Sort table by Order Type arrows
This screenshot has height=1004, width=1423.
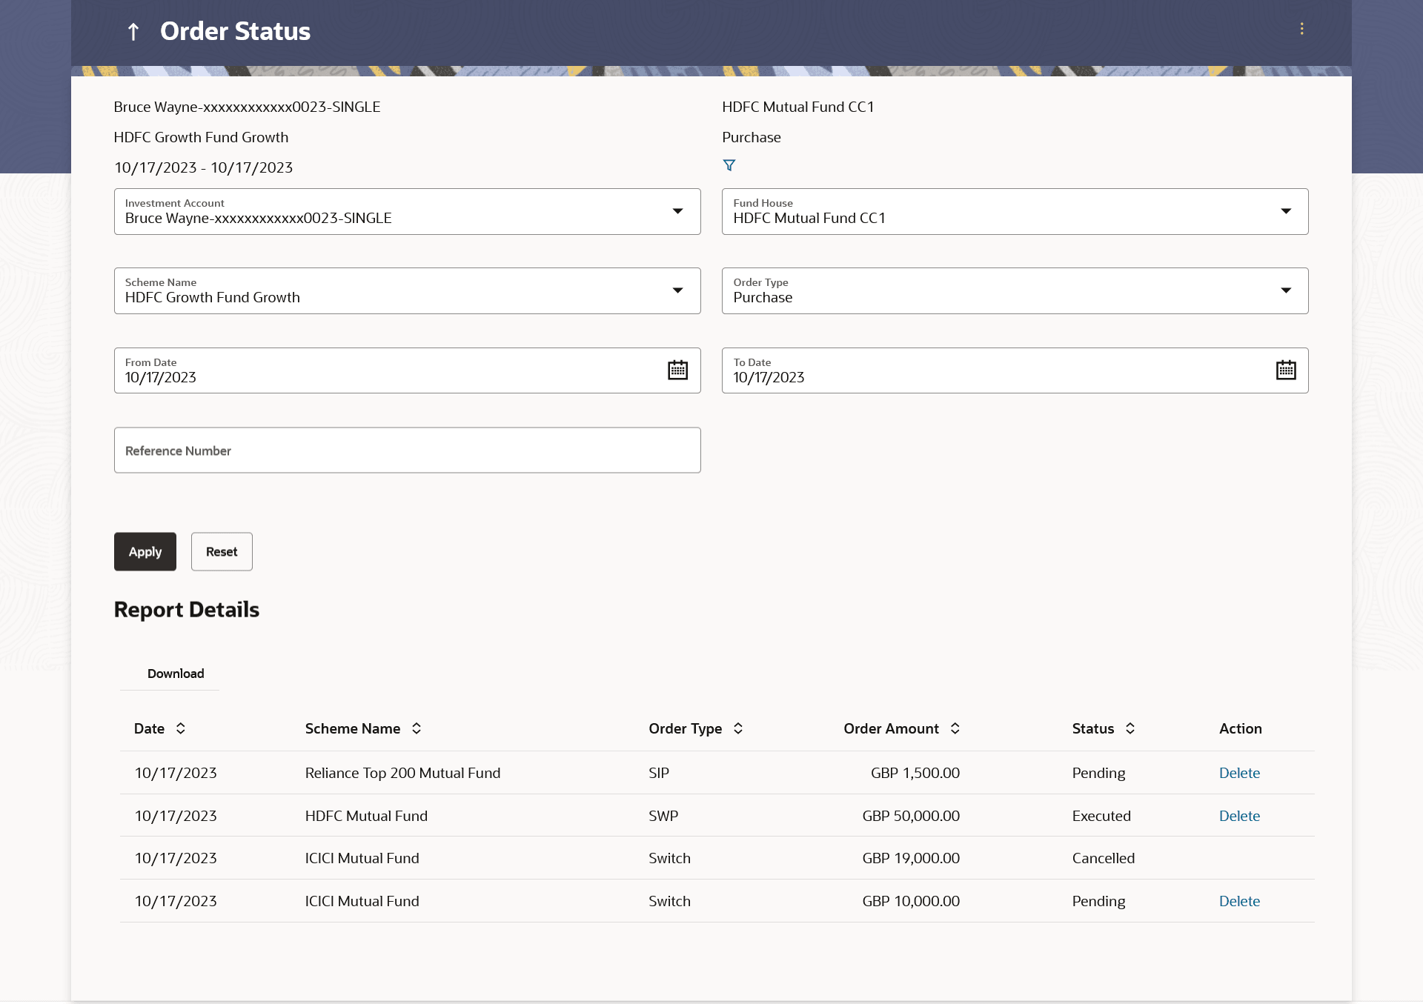[x=738, y=728]
